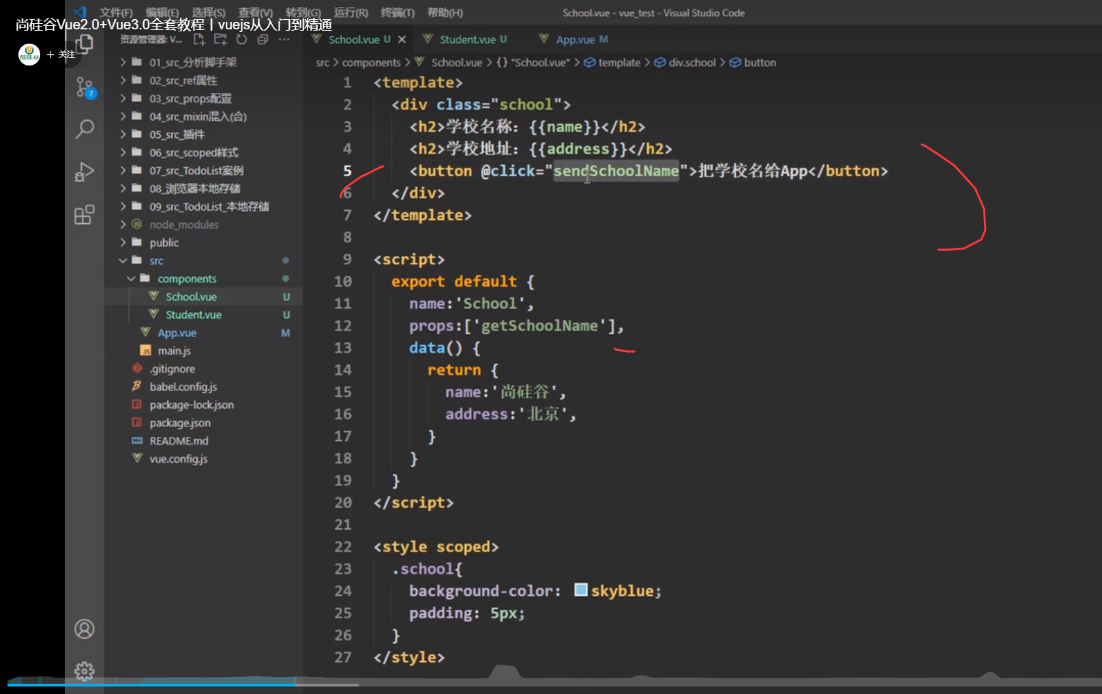Image resolution: width=1102 pixels, height=694 pixels.
Task: Close the School.vue editor tab
Action: point(402,40)
